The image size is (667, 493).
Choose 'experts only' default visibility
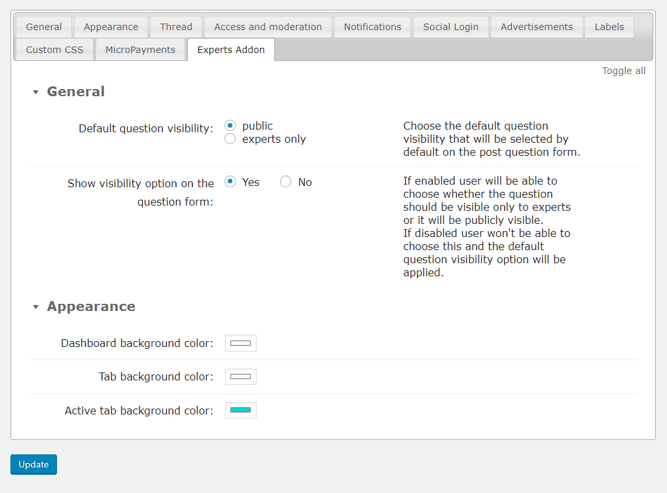coord(230,139)
